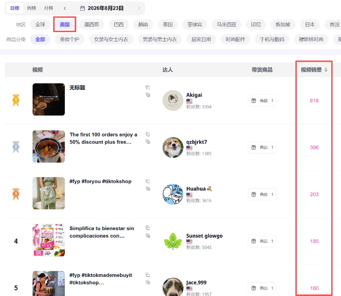Open Huahua cartoon avatar

tap(173, 194)
